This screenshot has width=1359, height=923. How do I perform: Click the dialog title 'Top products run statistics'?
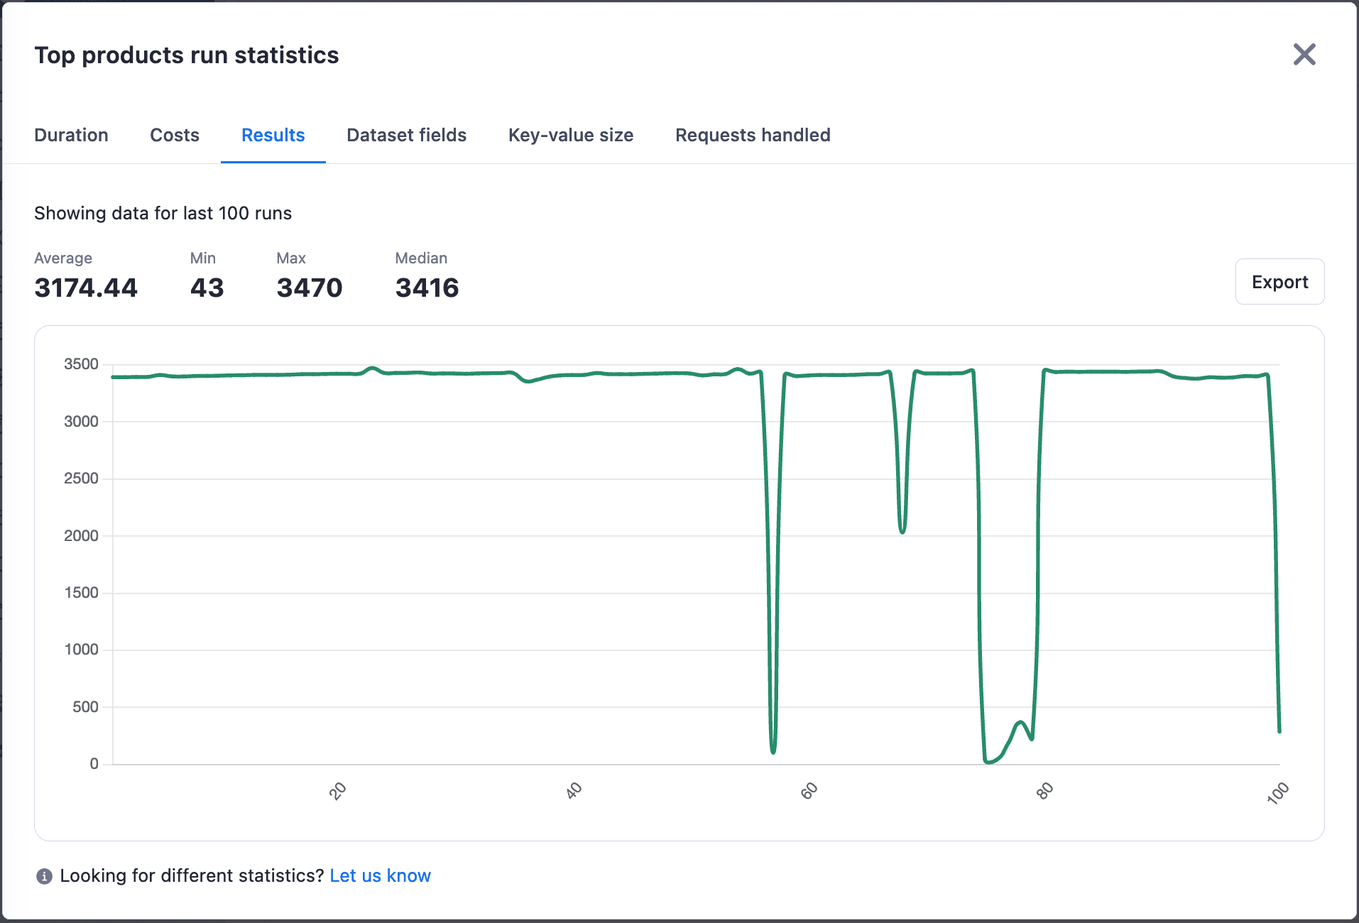click(187, 55)
